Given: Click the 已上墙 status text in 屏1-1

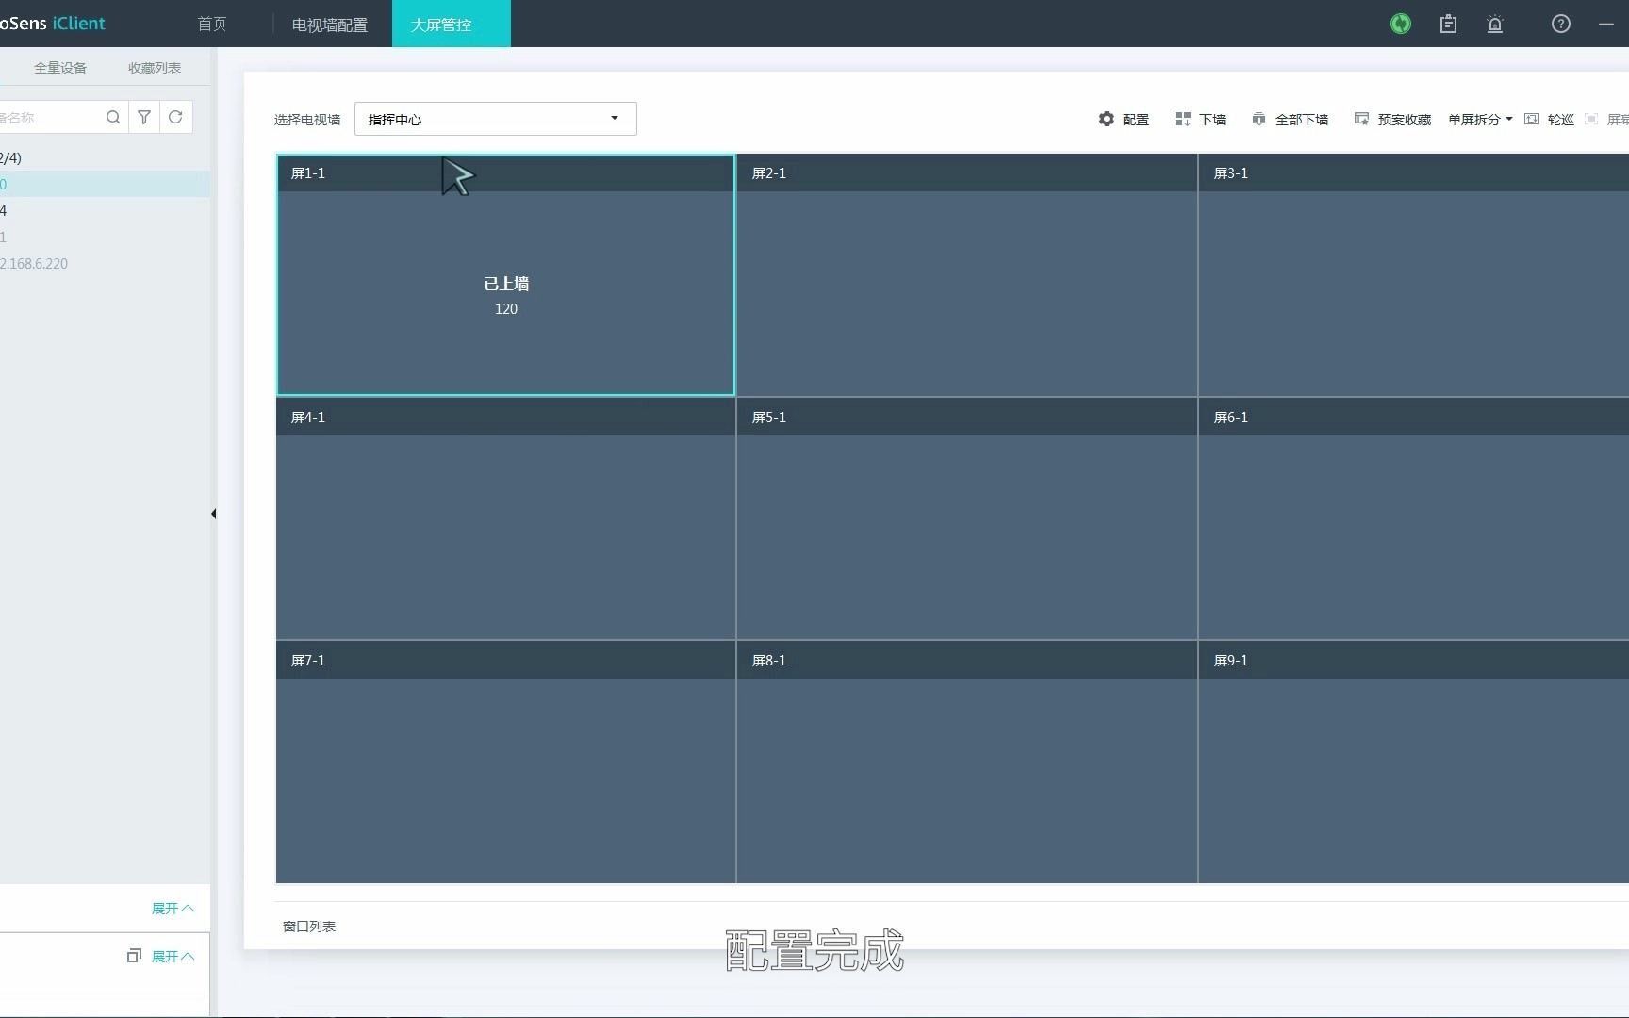Looking at the screenshot, I should point(506,284).
